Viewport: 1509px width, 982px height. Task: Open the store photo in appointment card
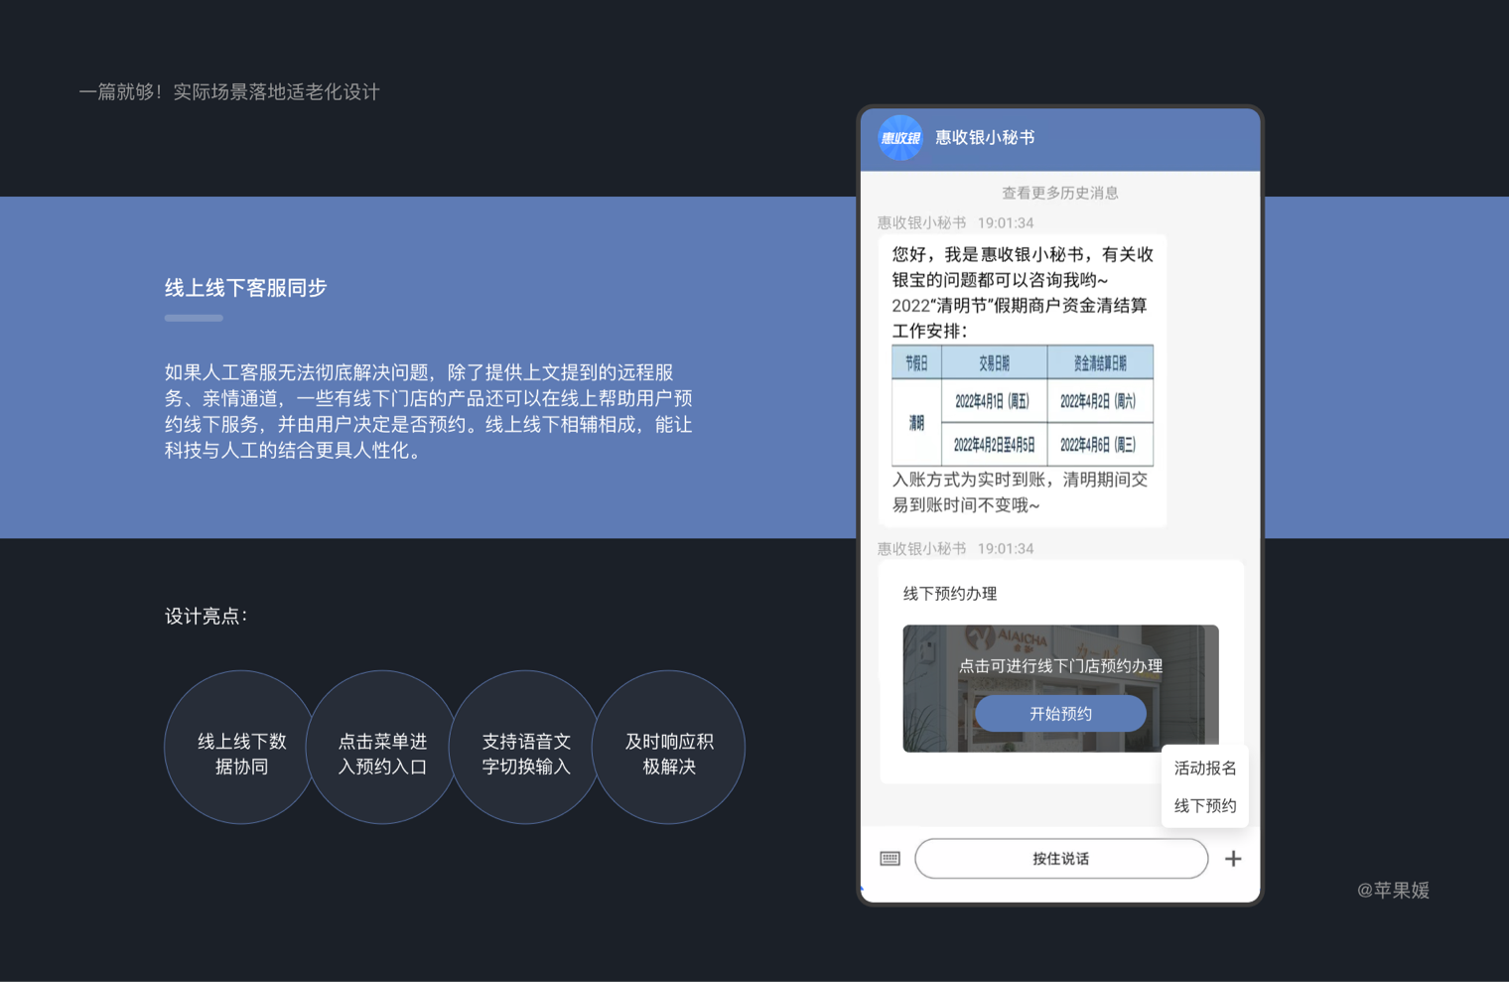[x=1060, y=688]
